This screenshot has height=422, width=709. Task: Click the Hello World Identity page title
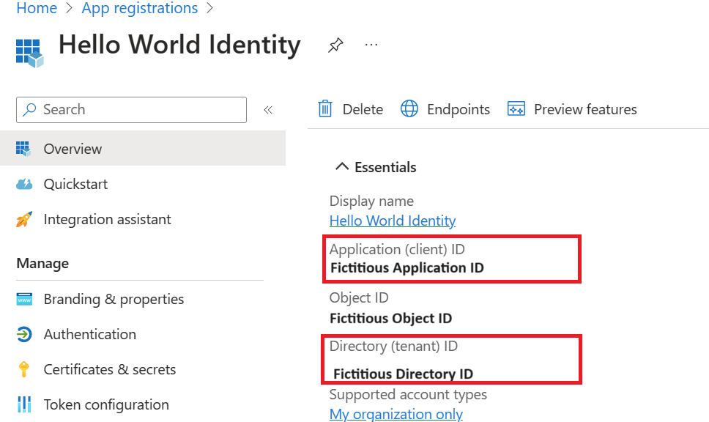click(179, 45)
